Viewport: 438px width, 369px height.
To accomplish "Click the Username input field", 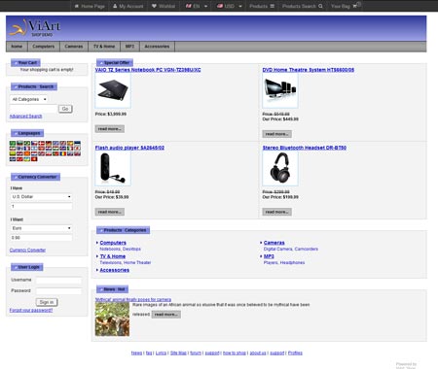I will (x=58, y=281).
